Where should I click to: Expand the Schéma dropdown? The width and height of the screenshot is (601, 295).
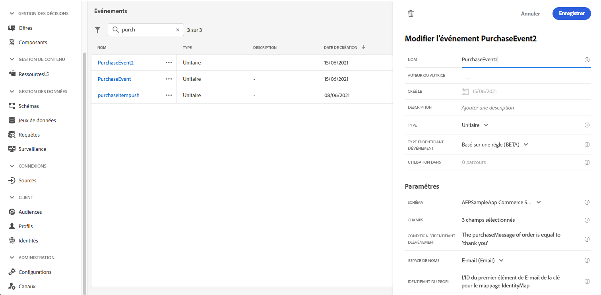501,202
